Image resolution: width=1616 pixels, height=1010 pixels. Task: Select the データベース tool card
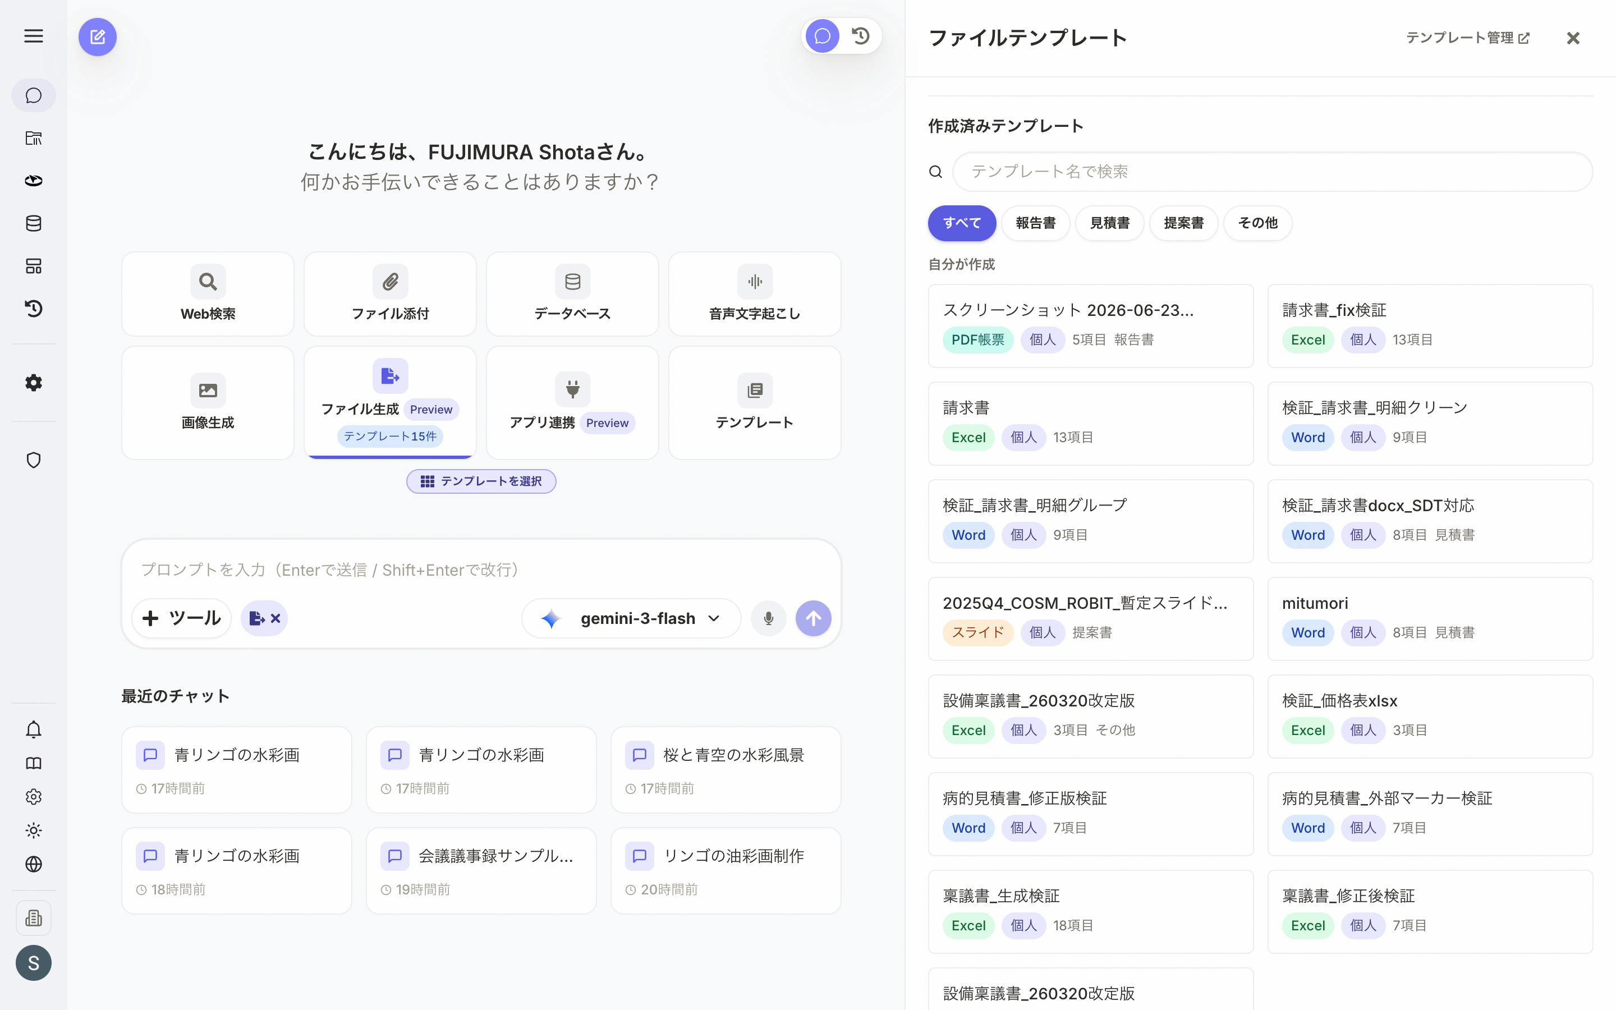572,294
